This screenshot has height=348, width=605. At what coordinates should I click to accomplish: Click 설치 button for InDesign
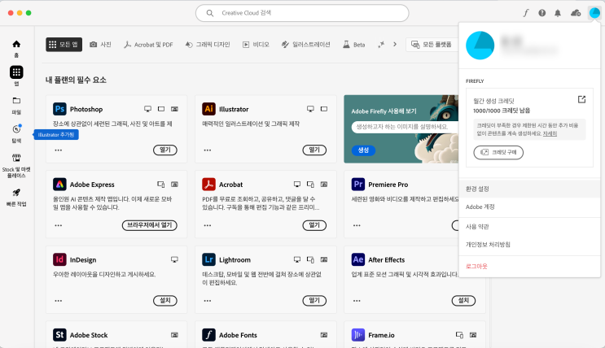point(165,301)
